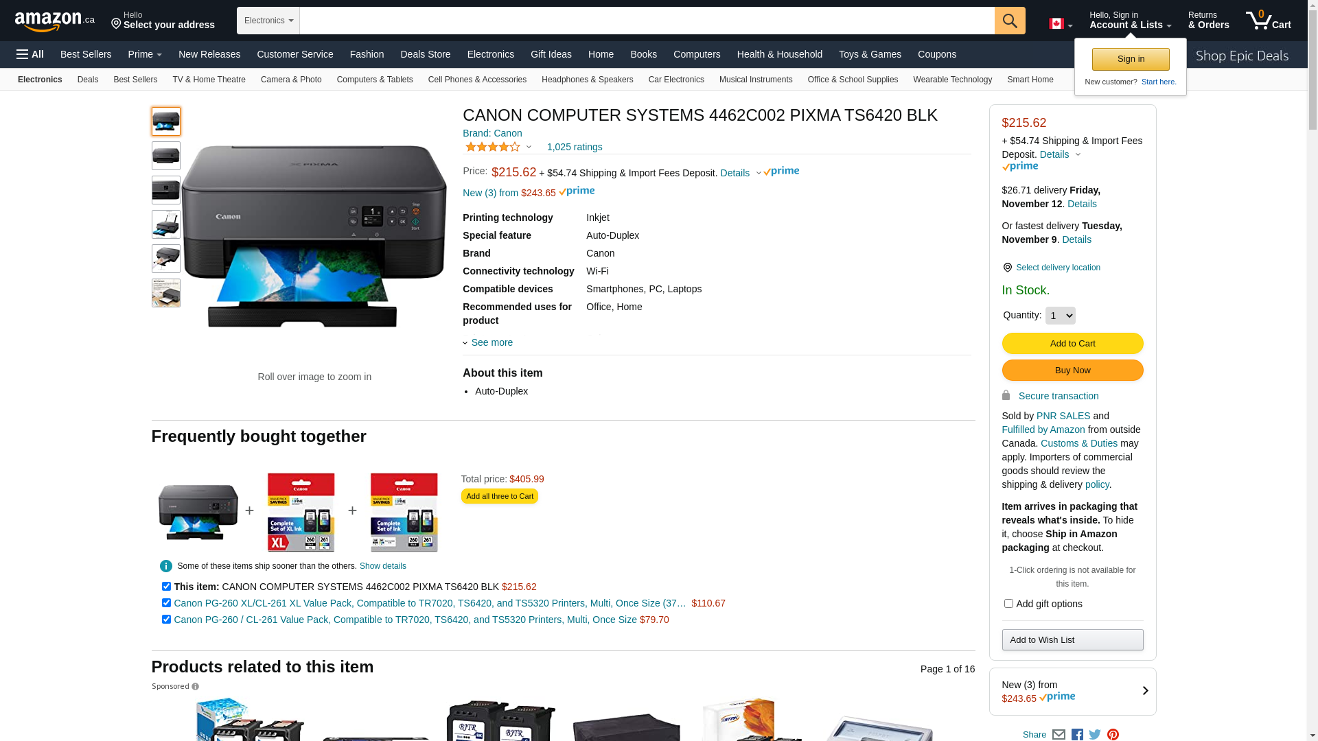
Task: Open the All hamburger menu
Action: point(30,54)
